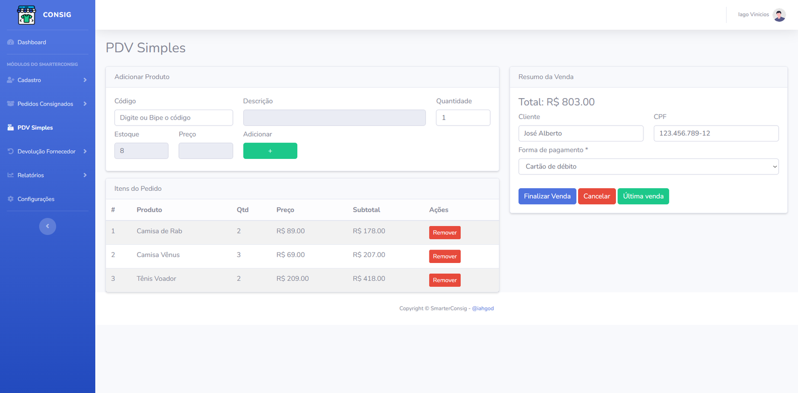Expand the Devolução Fornecedor menu chevron
Screen dimensions: 798x393
(x=85, y=151)
